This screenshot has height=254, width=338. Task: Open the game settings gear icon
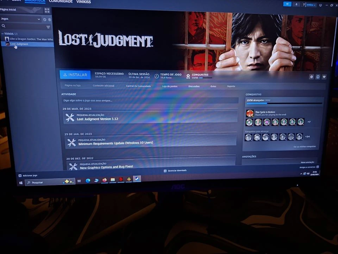(311, 77)
